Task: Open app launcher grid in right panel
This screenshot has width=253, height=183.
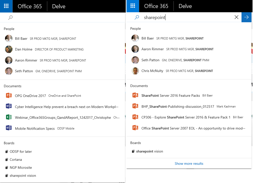Action: [x=133, y=6]
